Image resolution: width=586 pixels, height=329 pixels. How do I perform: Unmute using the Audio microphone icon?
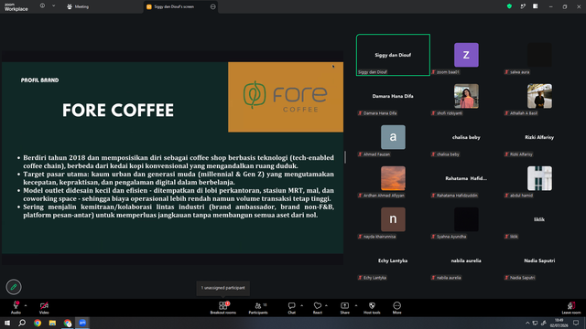click(16, 305)
